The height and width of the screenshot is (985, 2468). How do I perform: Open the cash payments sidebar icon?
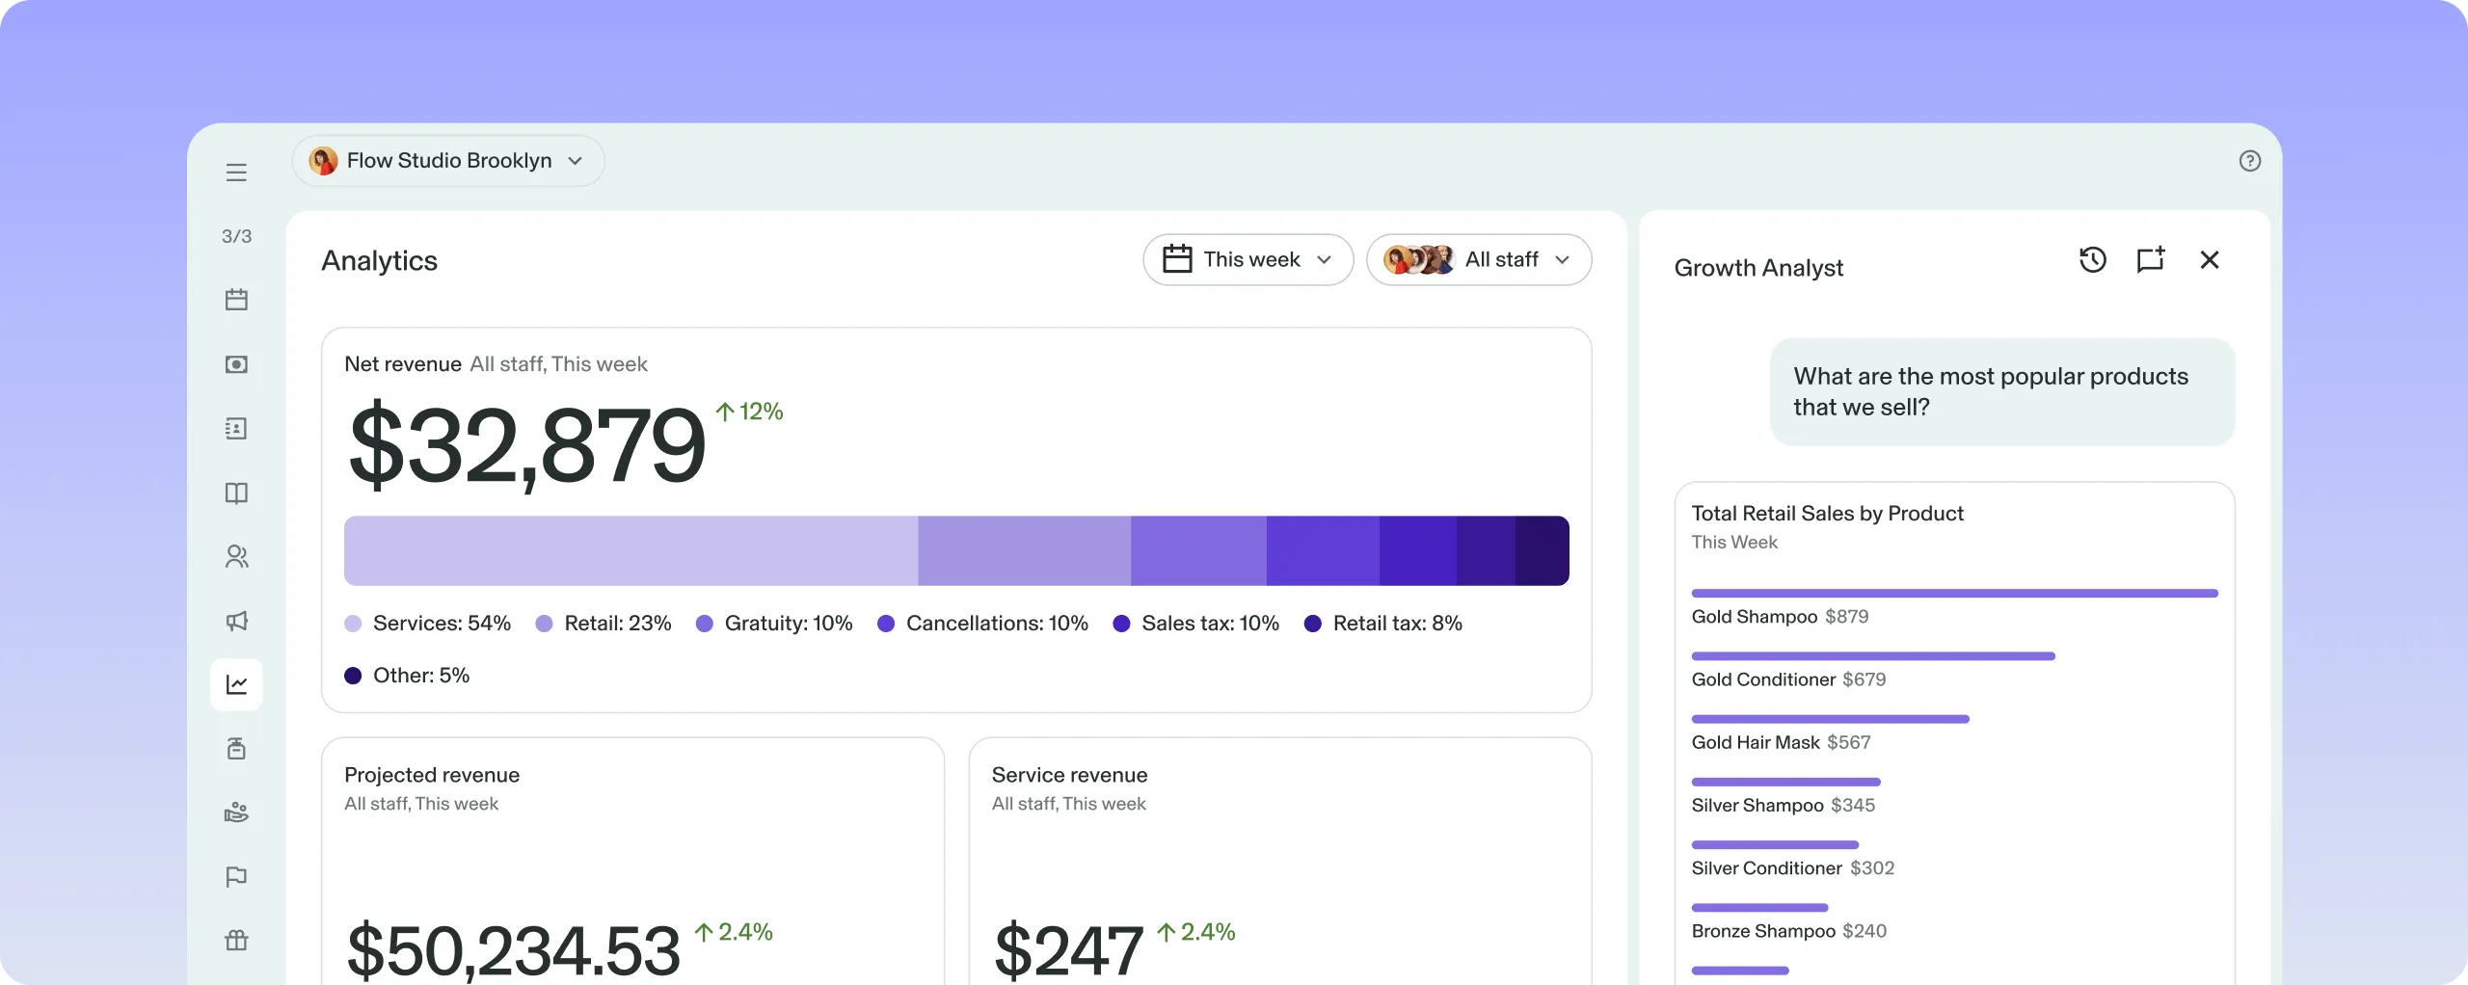(236, 364)
